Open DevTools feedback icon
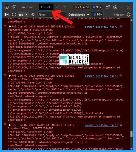Image resolution: width=136 pixels, height=152 pixels. click(108, 7)
